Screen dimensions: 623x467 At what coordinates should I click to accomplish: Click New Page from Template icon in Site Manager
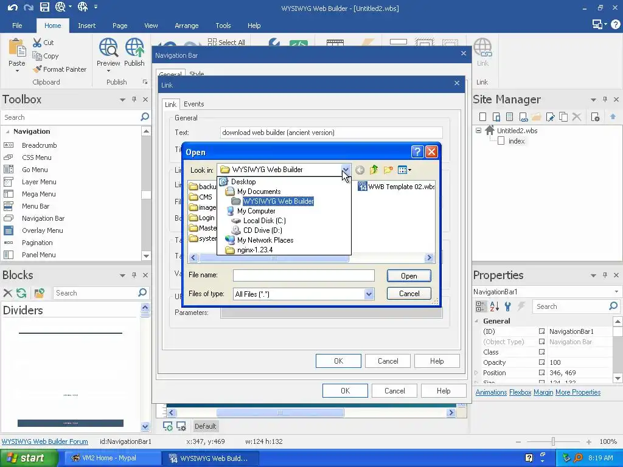tap(510, 117)
